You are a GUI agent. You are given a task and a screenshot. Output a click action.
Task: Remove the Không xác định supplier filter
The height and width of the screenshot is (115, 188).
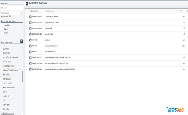pyautogui.click(x=1, y=16)
